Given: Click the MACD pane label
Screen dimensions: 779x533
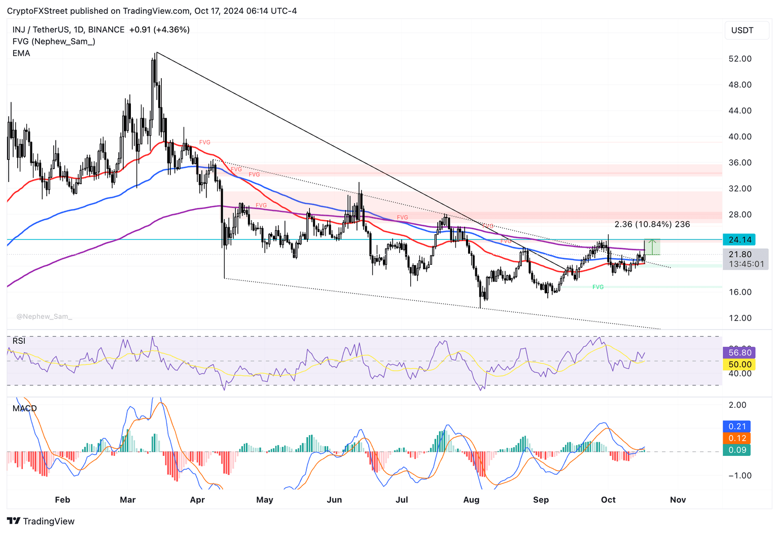Looking at the screenshot, I should tap(24, 408).
